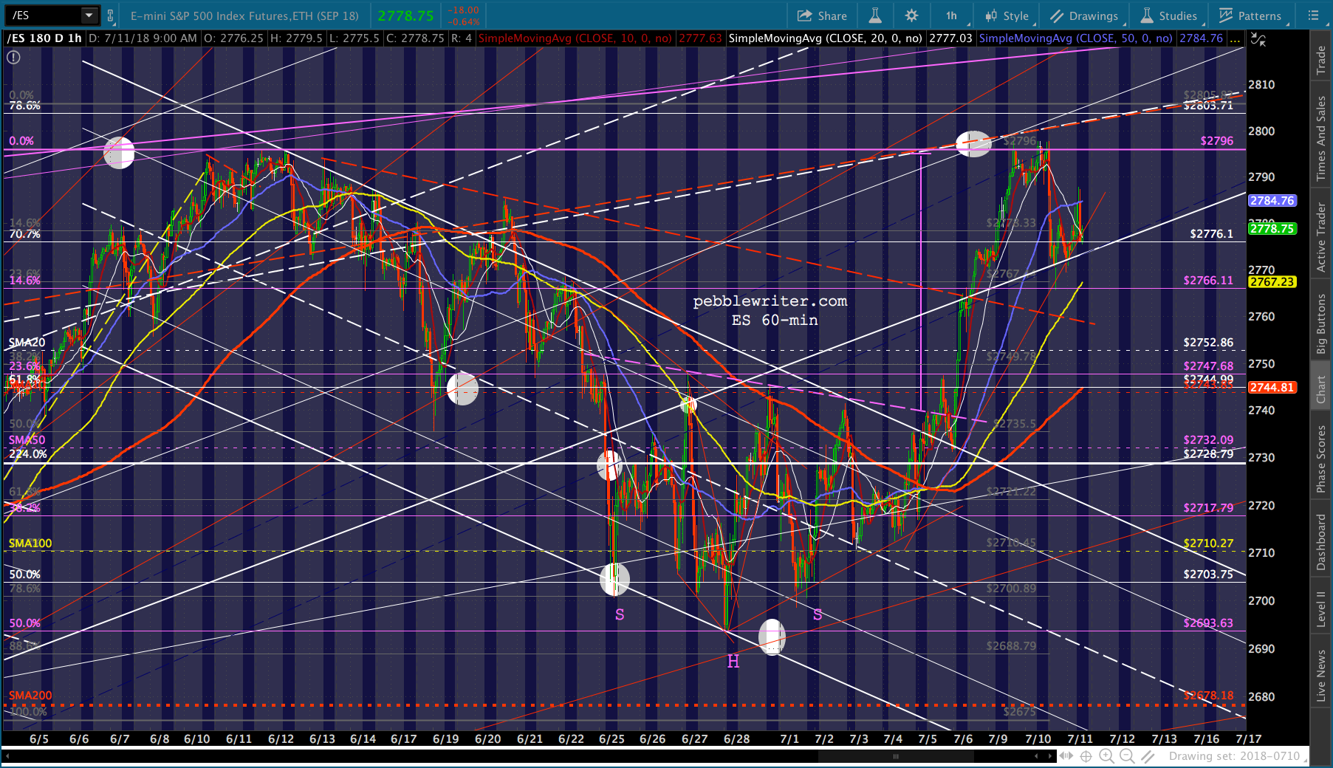The image size is (1333, 768).
Task: Open the Style menu
Action: pyautogui.click(x=1007, y=16)
